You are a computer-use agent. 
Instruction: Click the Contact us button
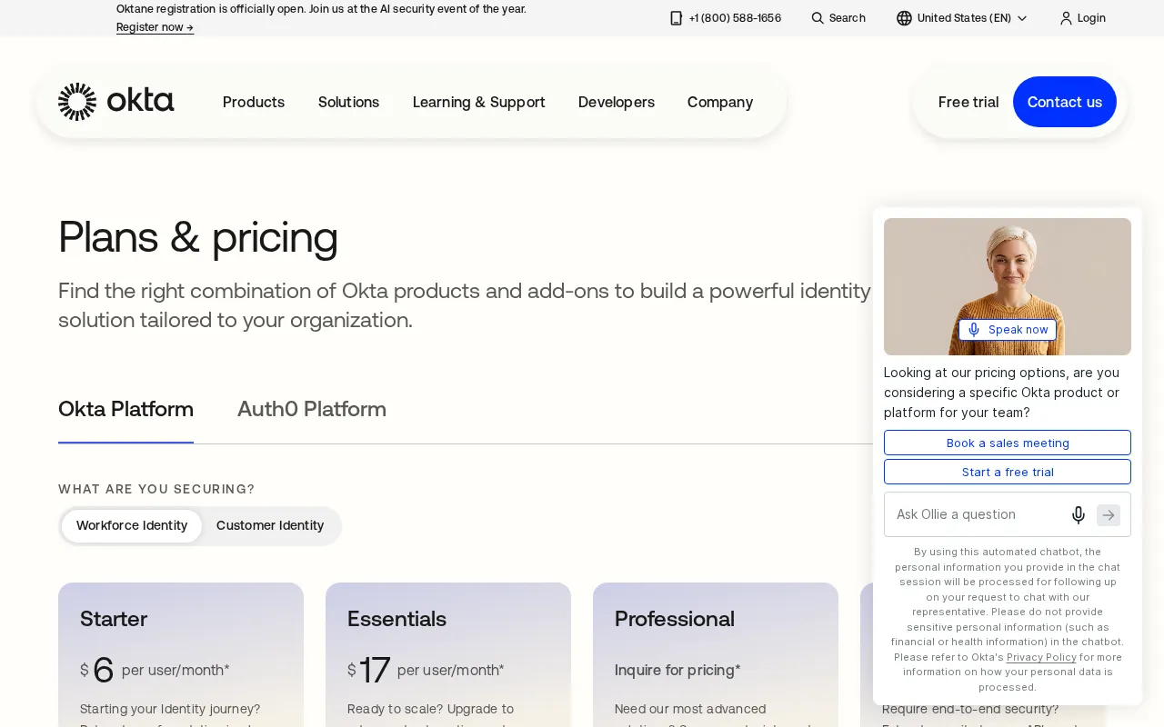tap(1065, 102)
